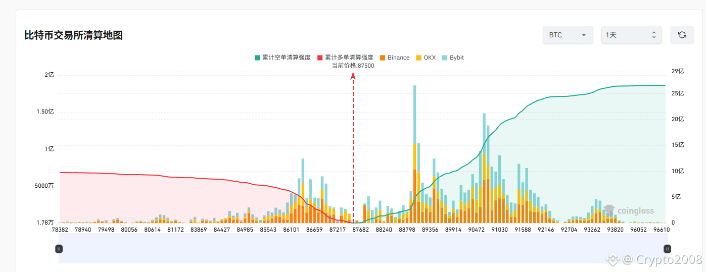Viewport: 706px width, 272px height.
Task: Toggle 累计多单清算强度 legend series
Action: click(x=346, y=58)
